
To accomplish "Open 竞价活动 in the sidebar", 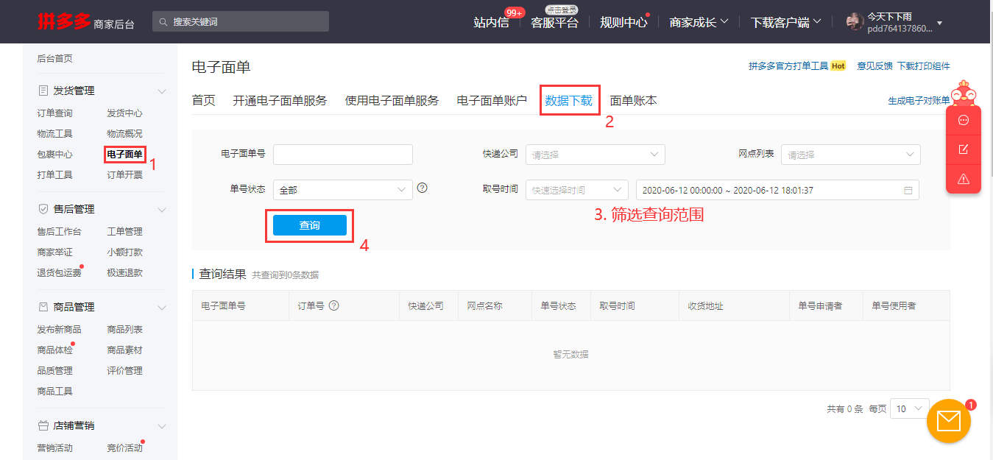I will pos(125,448).
